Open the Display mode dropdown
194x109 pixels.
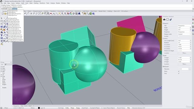[x=184, y=34]
